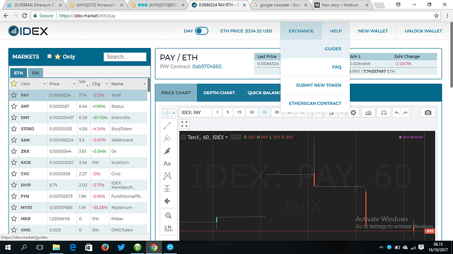Set chart interval to 1h
This screenshot has height=254, width=453.
[264, 112]
